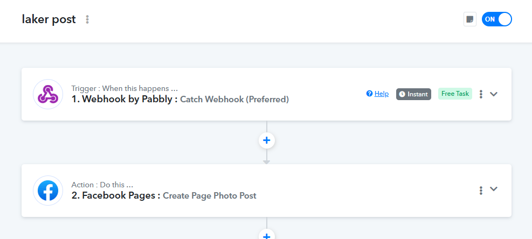The width and height of the screenshot is (532, 239).
Task: Open options menu beside laker post title
Action: (x=87, y=19)
